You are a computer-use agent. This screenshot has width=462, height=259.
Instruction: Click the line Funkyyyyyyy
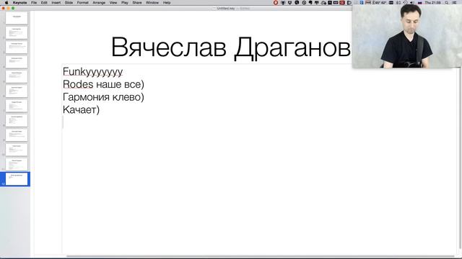click(x=93, y=72)
